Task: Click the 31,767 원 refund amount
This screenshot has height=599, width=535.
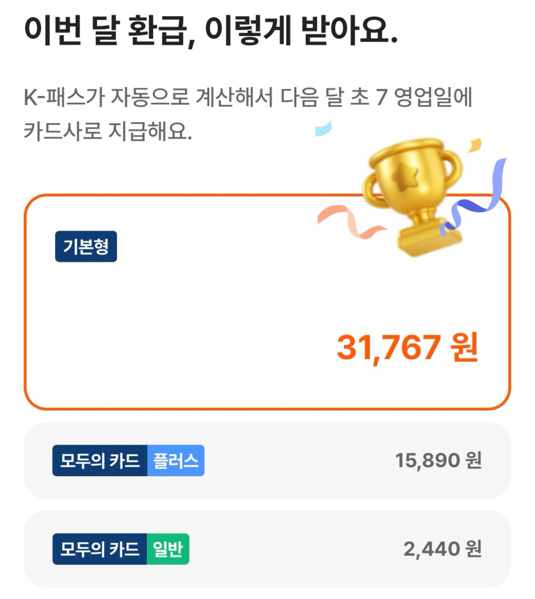Action: point(407,348)
